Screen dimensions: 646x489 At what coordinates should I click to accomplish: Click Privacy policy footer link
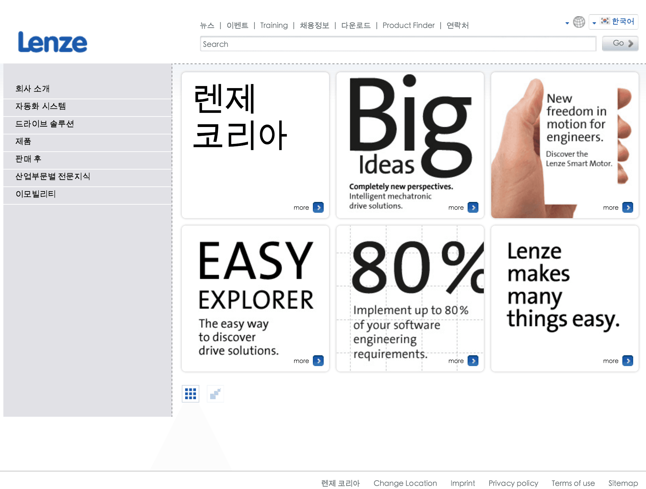(513, 483)
